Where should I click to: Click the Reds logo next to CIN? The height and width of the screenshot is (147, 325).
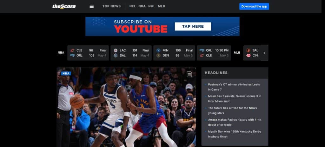pos(248,56)
